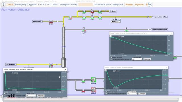Open Поиск in the toolbar
Screen dimensions: 182x102
(55, 5)
